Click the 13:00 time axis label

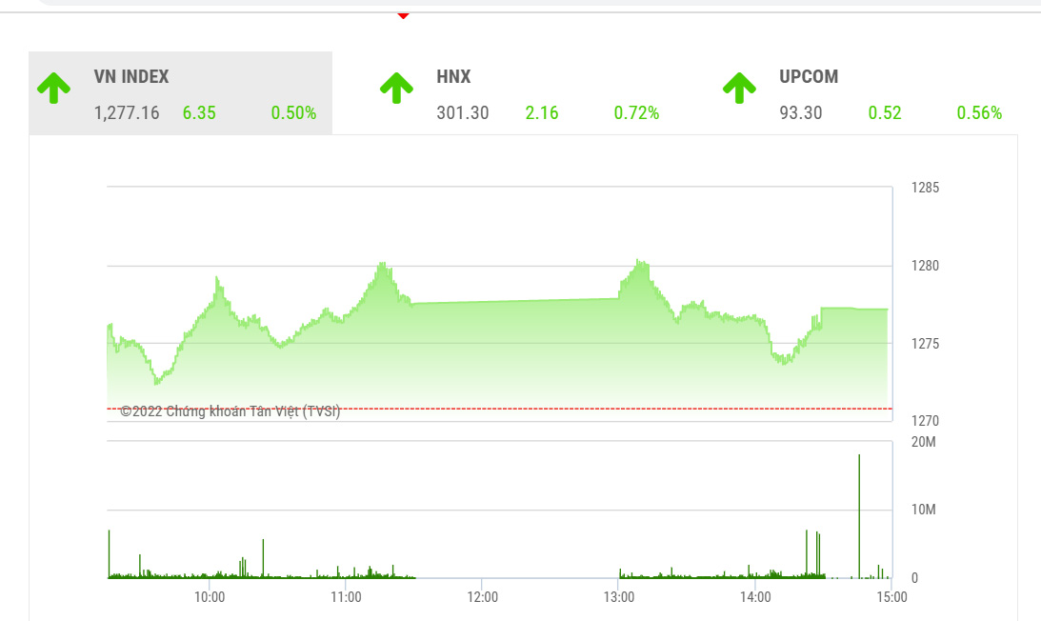point(619,597)
